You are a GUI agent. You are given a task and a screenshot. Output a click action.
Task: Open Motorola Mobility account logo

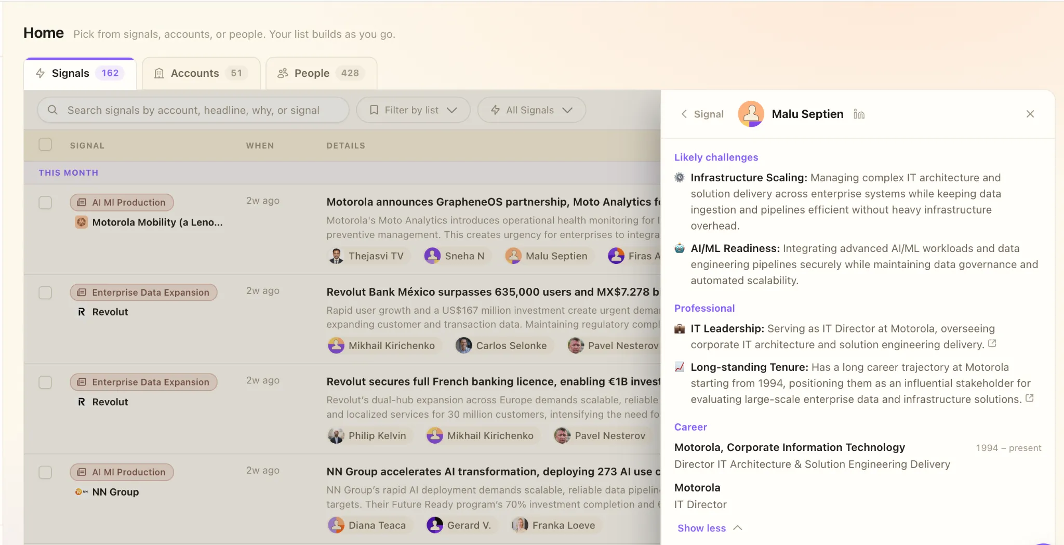coord(82,222)
